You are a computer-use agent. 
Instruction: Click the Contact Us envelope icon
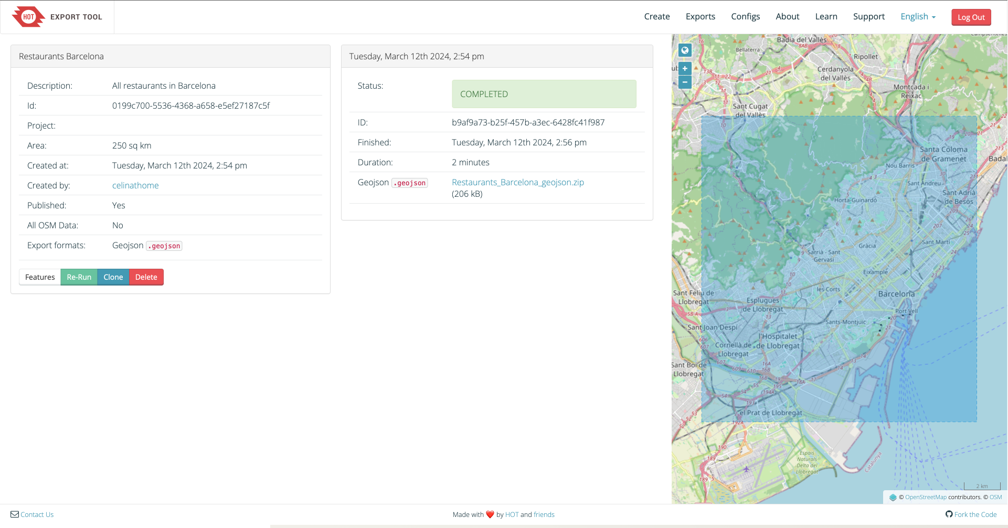(15, 514)
